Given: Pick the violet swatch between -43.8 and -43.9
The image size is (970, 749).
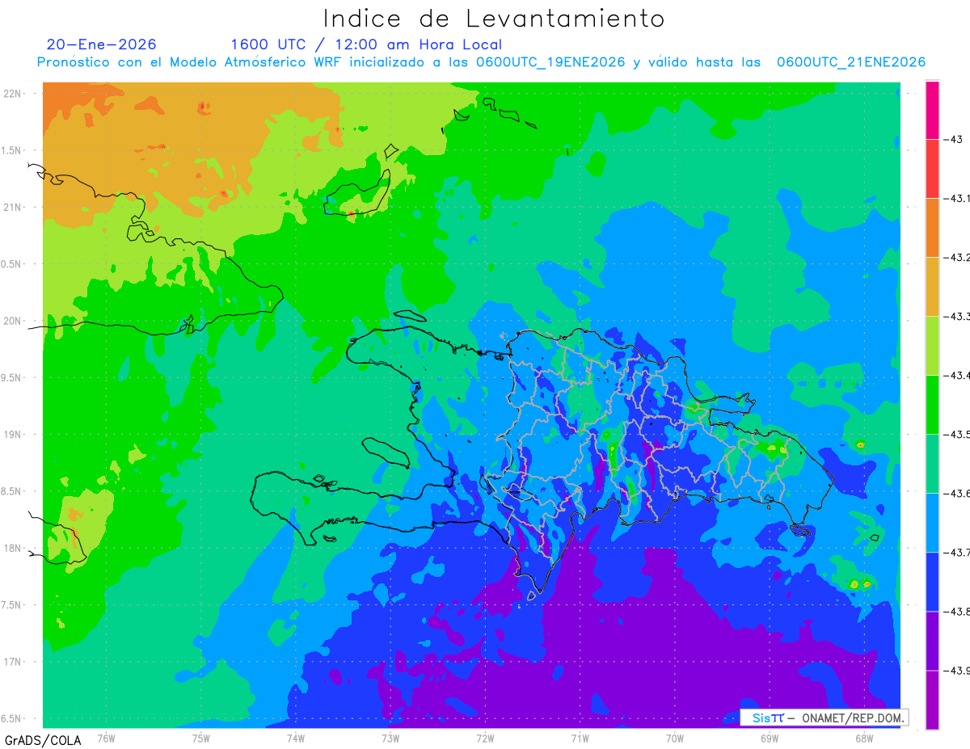Looking at the screenshot, I should pos(932,641).
